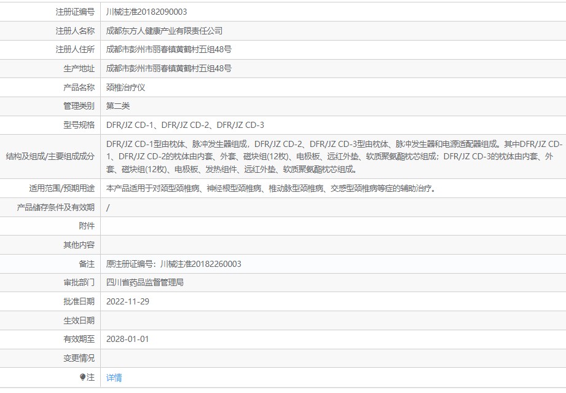Click the 审批部门 label
Image resolution: width=566 pixels, height=393 pixels.
coord(79,282)
